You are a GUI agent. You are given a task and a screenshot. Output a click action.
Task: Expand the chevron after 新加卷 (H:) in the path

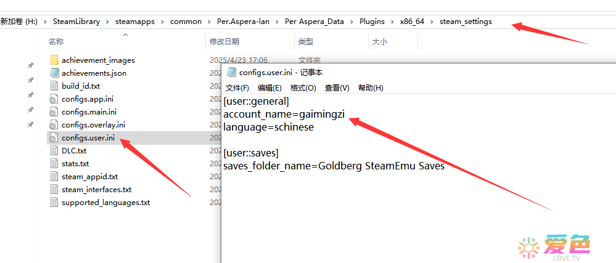(x=45, y=22)
